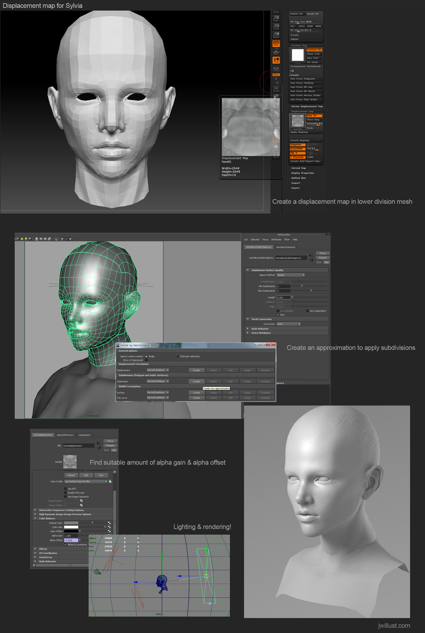
Task: Toggle the SmoothUV option
Action: pyautogui.click(x=297, y=148)
